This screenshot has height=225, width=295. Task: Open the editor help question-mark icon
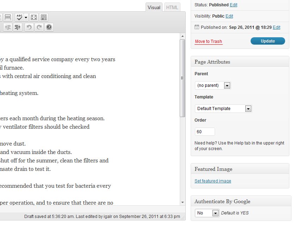(49, 27)
